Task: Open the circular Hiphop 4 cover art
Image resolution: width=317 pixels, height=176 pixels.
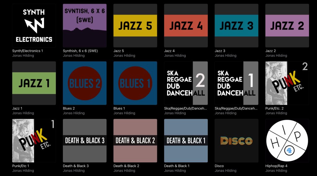Action: click(x=287, y=140)
